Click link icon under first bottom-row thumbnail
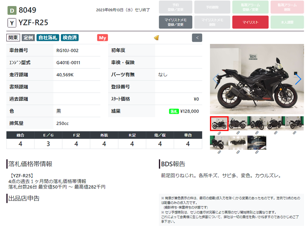The width and height of the screenshot is (306, 227). point(219,152)
